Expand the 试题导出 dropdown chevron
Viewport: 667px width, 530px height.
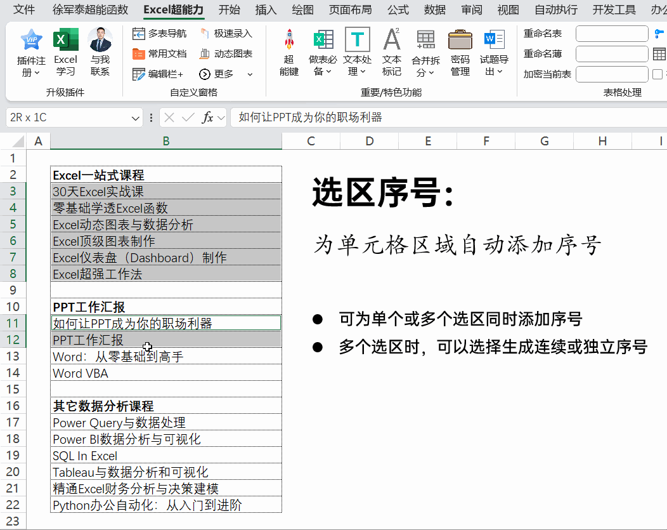pos(500,72)
